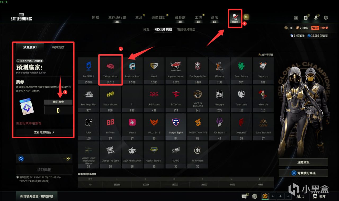The height and width of the screenshot is (201, 339).
Task: Click first empty squad invite plus slot
Action: pyautogui.click(x=273, y=196)
